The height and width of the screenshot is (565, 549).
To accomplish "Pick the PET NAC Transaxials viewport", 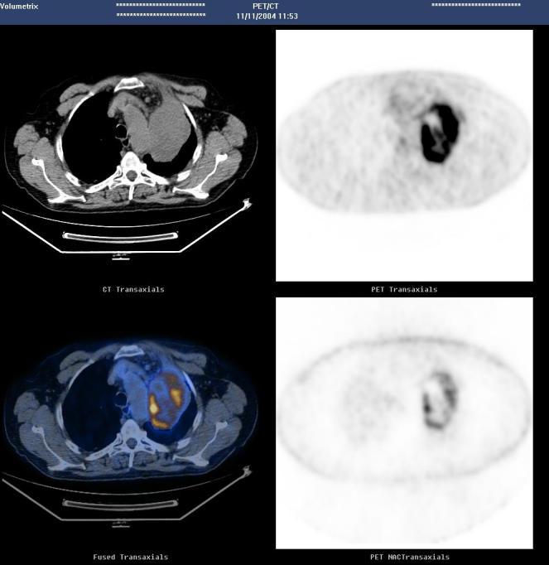I will pyautogui.click(x=404, y=423).
